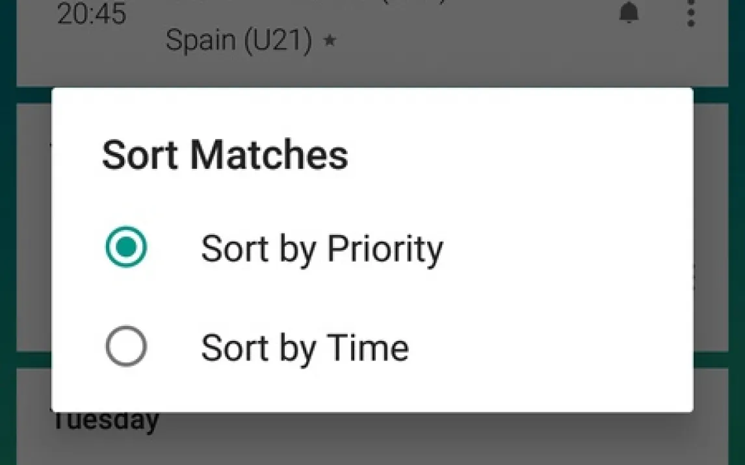Tap the bell notification icon
Screen dimensions: 745x465
629,14
